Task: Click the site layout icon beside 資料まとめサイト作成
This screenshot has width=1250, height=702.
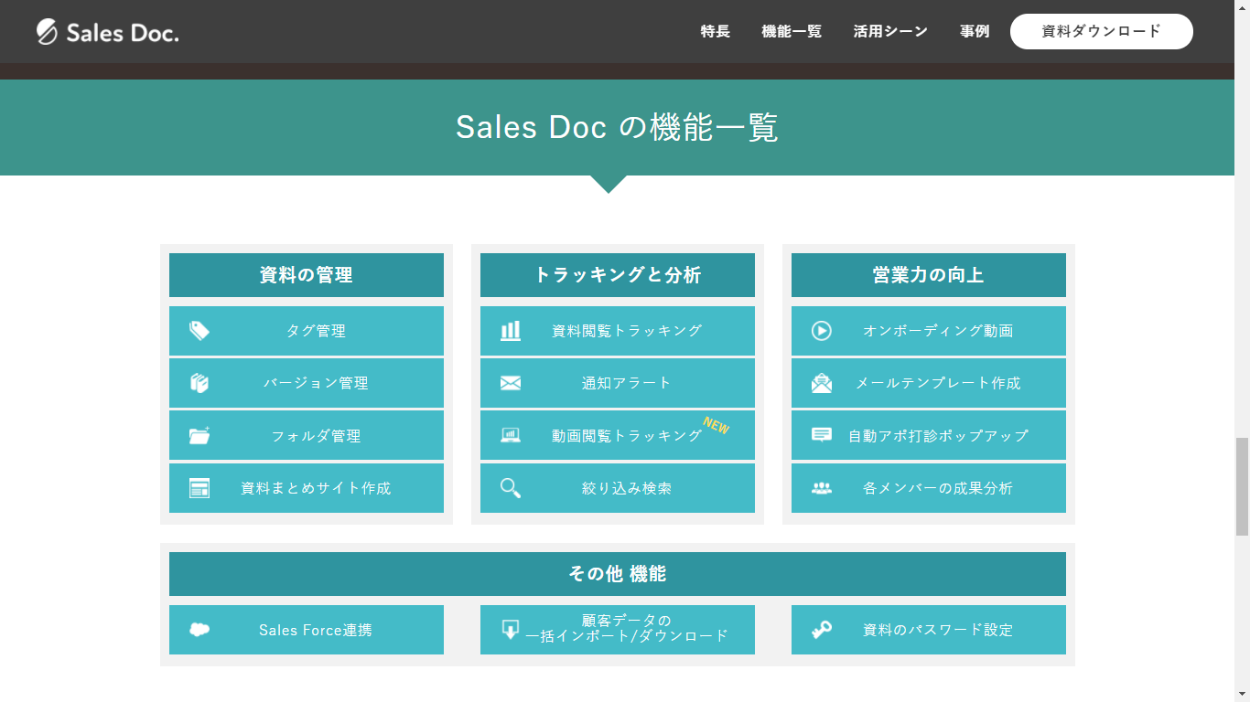Action: pos(199,488)
